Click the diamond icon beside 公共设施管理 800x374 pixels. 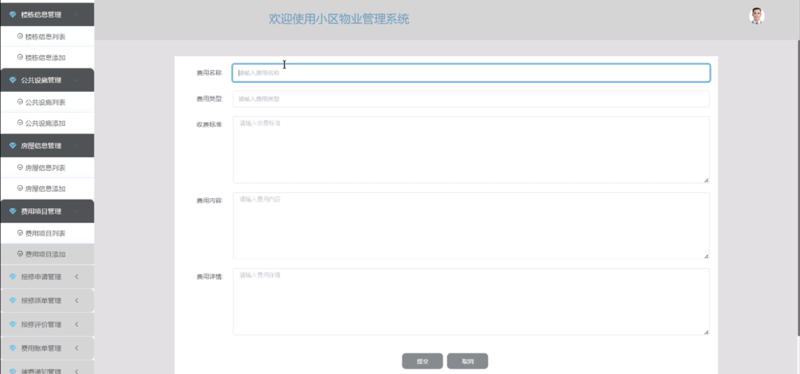[x=12, y=80]
